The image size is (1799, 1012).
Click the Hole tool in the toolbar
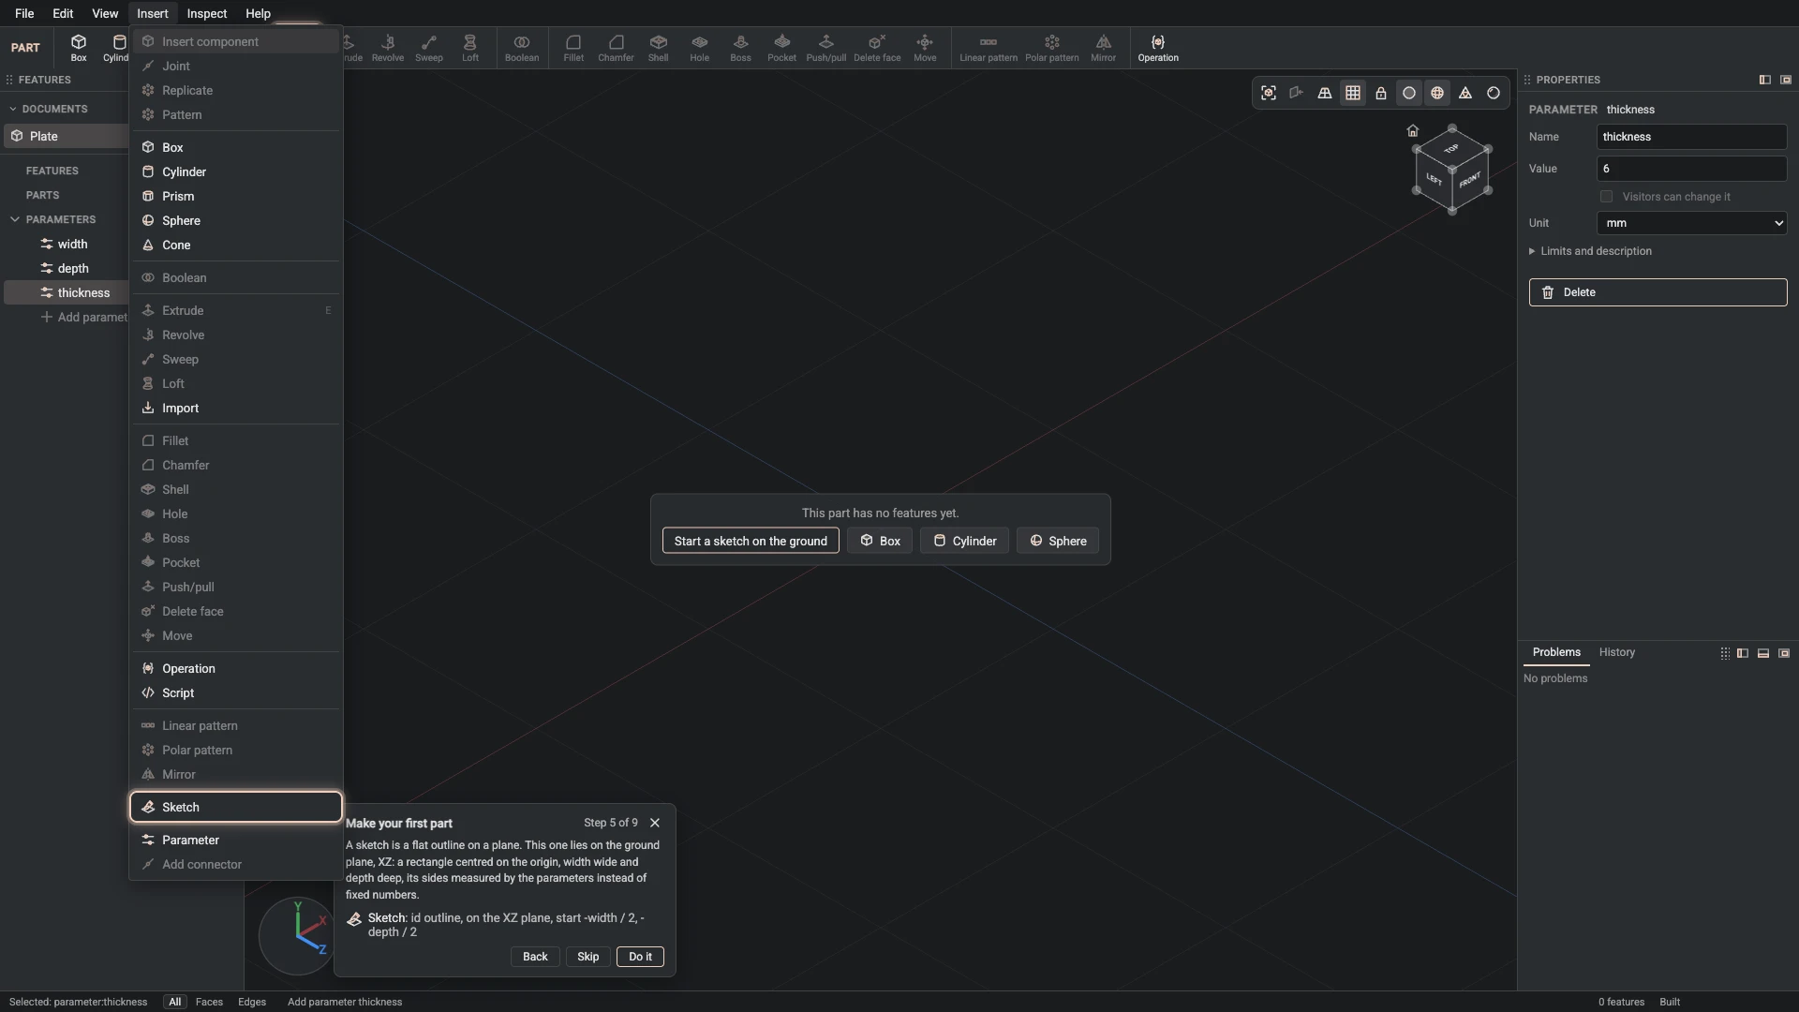click(700, 48)
